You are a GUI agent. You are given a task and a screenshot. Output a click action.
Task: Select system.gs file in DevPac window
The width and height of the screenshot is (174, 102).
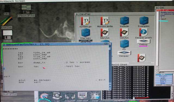pyautogui.click(x=85, y=22)
